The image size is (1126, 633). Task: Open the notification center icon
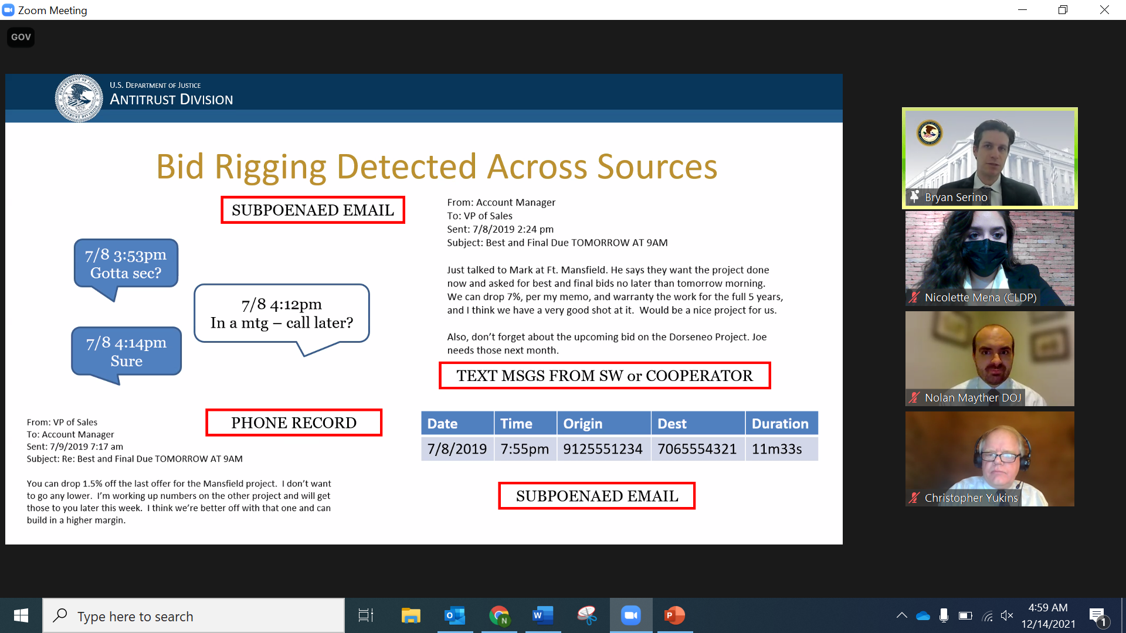[x=1097, y=616]
